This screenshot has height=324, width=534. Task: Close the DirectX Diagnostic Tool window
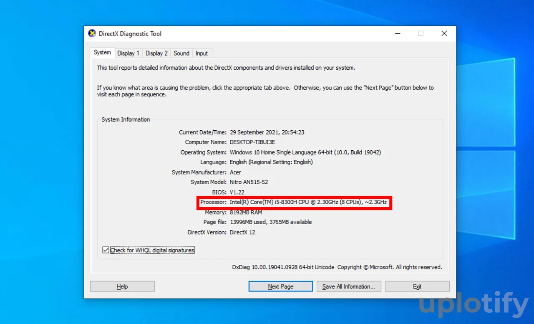(x=444, y=33)
